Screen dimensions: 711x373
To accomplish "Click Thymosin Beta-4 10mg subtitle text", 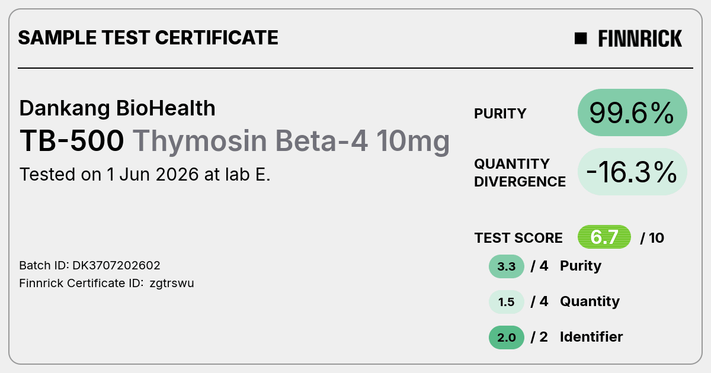I will click(291, 141).
